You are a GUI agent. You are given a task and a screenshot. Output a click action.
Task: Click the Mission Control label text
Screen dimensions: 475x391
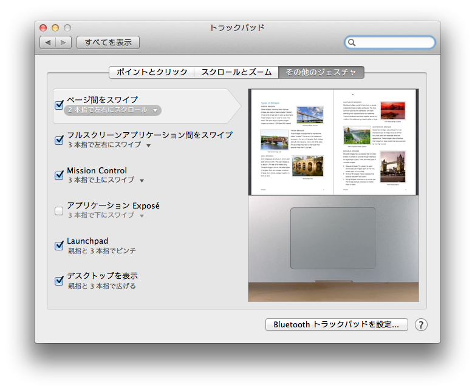[x=97, y=170]
